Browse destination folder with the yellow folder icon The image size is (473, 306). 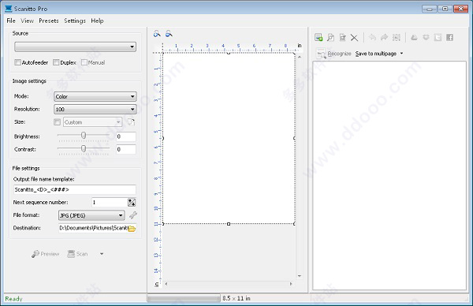click(132, 229)
